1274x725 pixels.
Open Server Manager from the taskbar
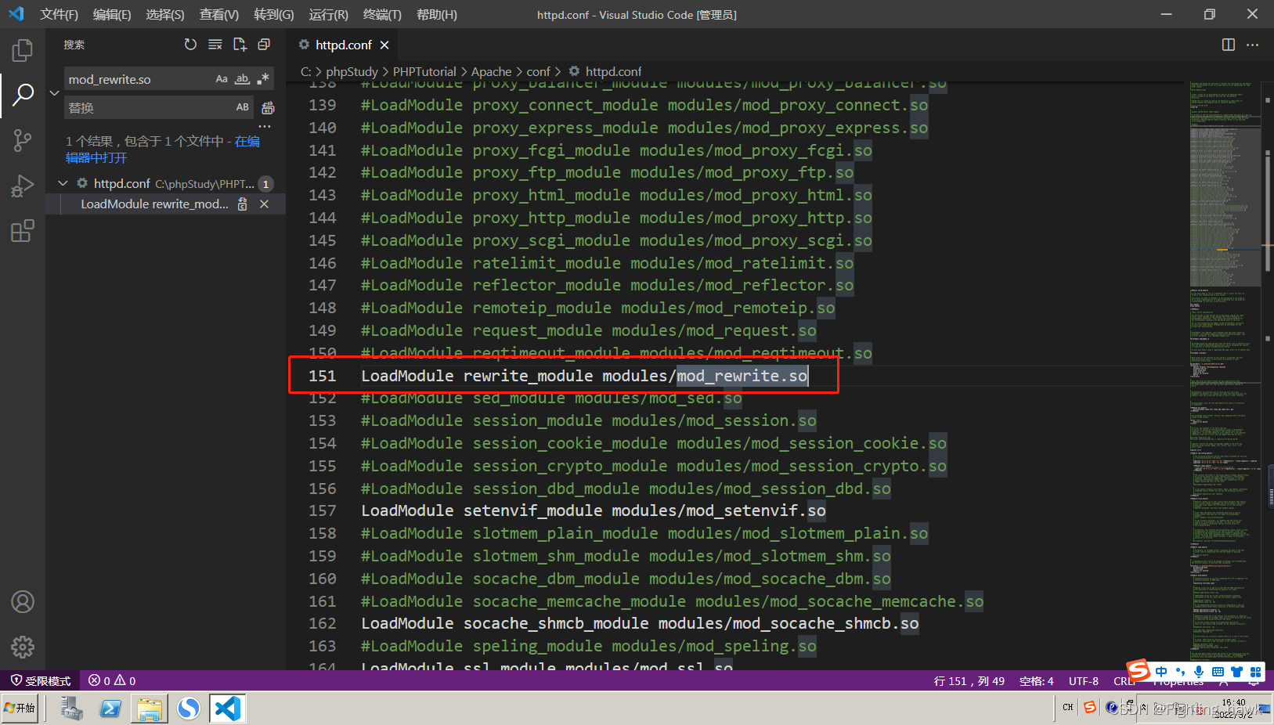pyautogui.click(x=71, y=709)
